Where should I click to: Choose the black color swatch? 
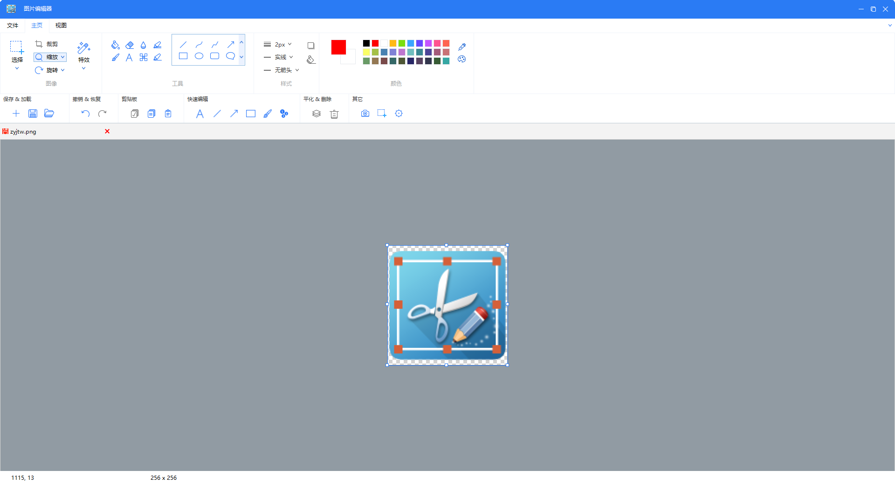tap(366, 43)
